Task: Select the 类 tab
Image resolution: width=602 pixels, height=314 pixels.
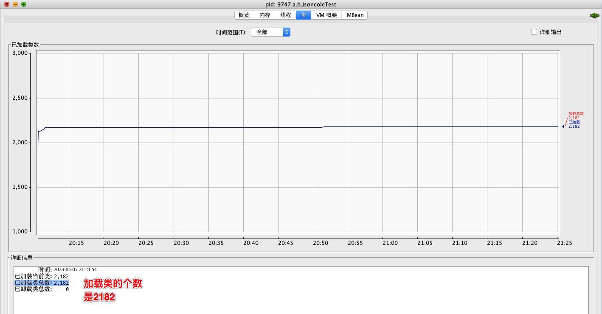Action: pyautogui.click(x=304, y=15)
